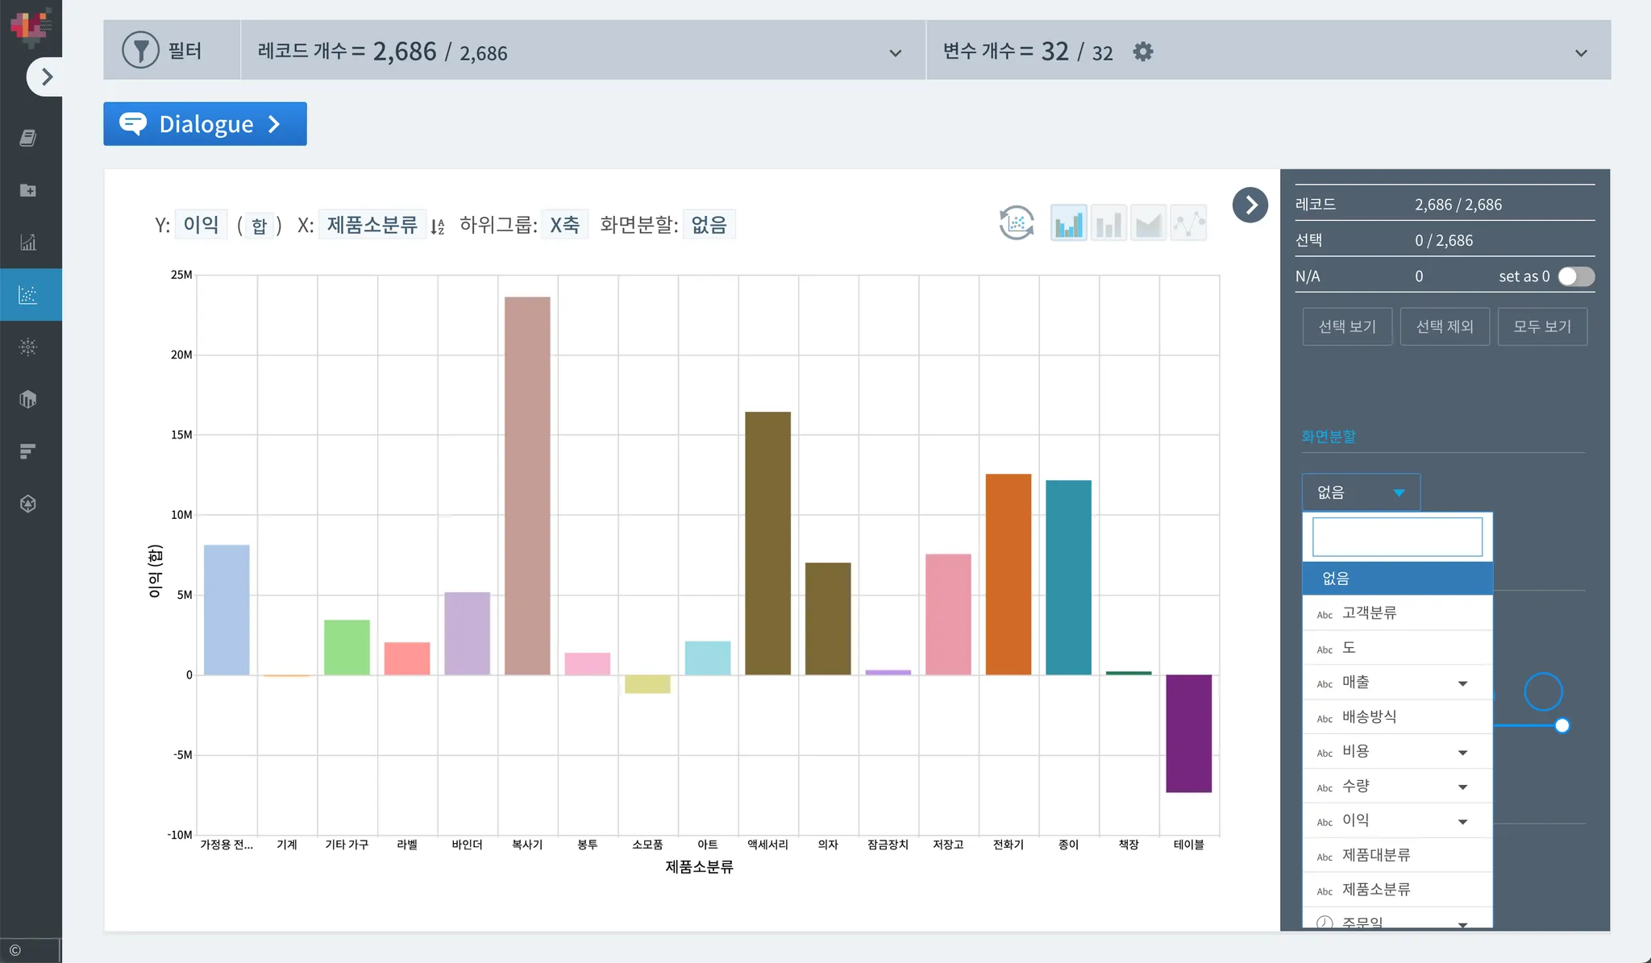The height and width of the screenshot is (963, 1651).
Task: Select the colored grouped bar chart type
Action: pos(1068,223)
